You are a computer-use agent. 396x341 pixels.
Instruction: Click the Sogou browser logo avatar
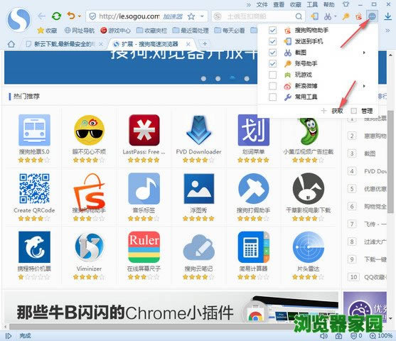click(19, 20)
